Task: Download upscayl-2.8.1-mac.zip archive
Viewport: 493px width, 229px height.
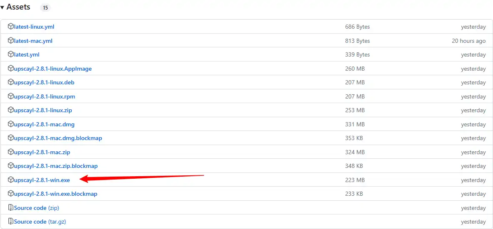Action: [42, 152]
